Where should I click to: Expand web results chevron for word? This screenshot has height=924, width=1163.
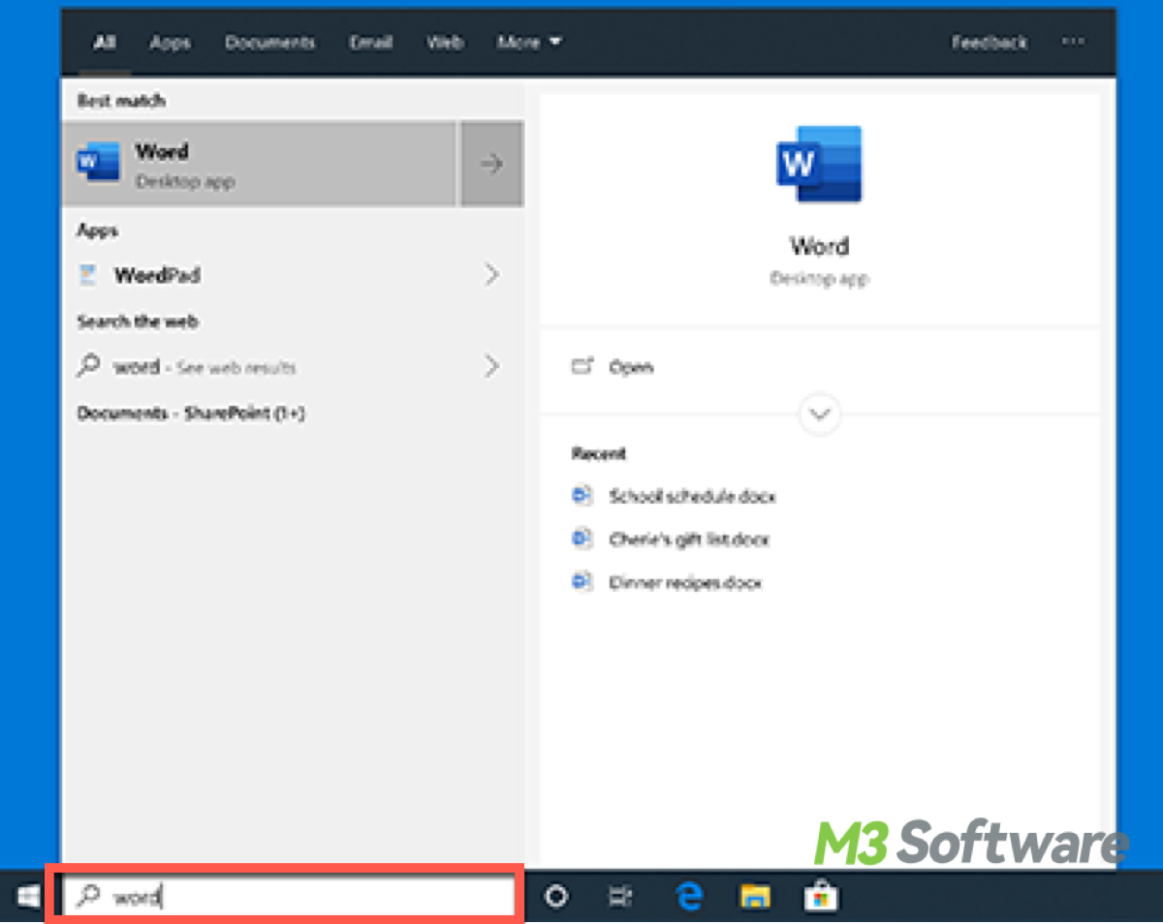pyautogui.click(x=491, y=367)
